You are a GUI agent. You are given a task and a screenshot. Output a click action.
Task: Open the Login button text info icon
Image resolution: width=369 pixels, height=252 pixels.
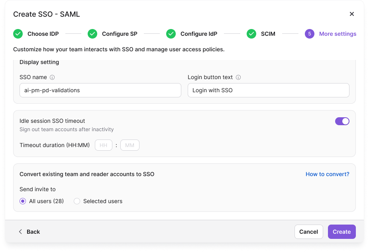pyautogui.click(x=238, y=78)
